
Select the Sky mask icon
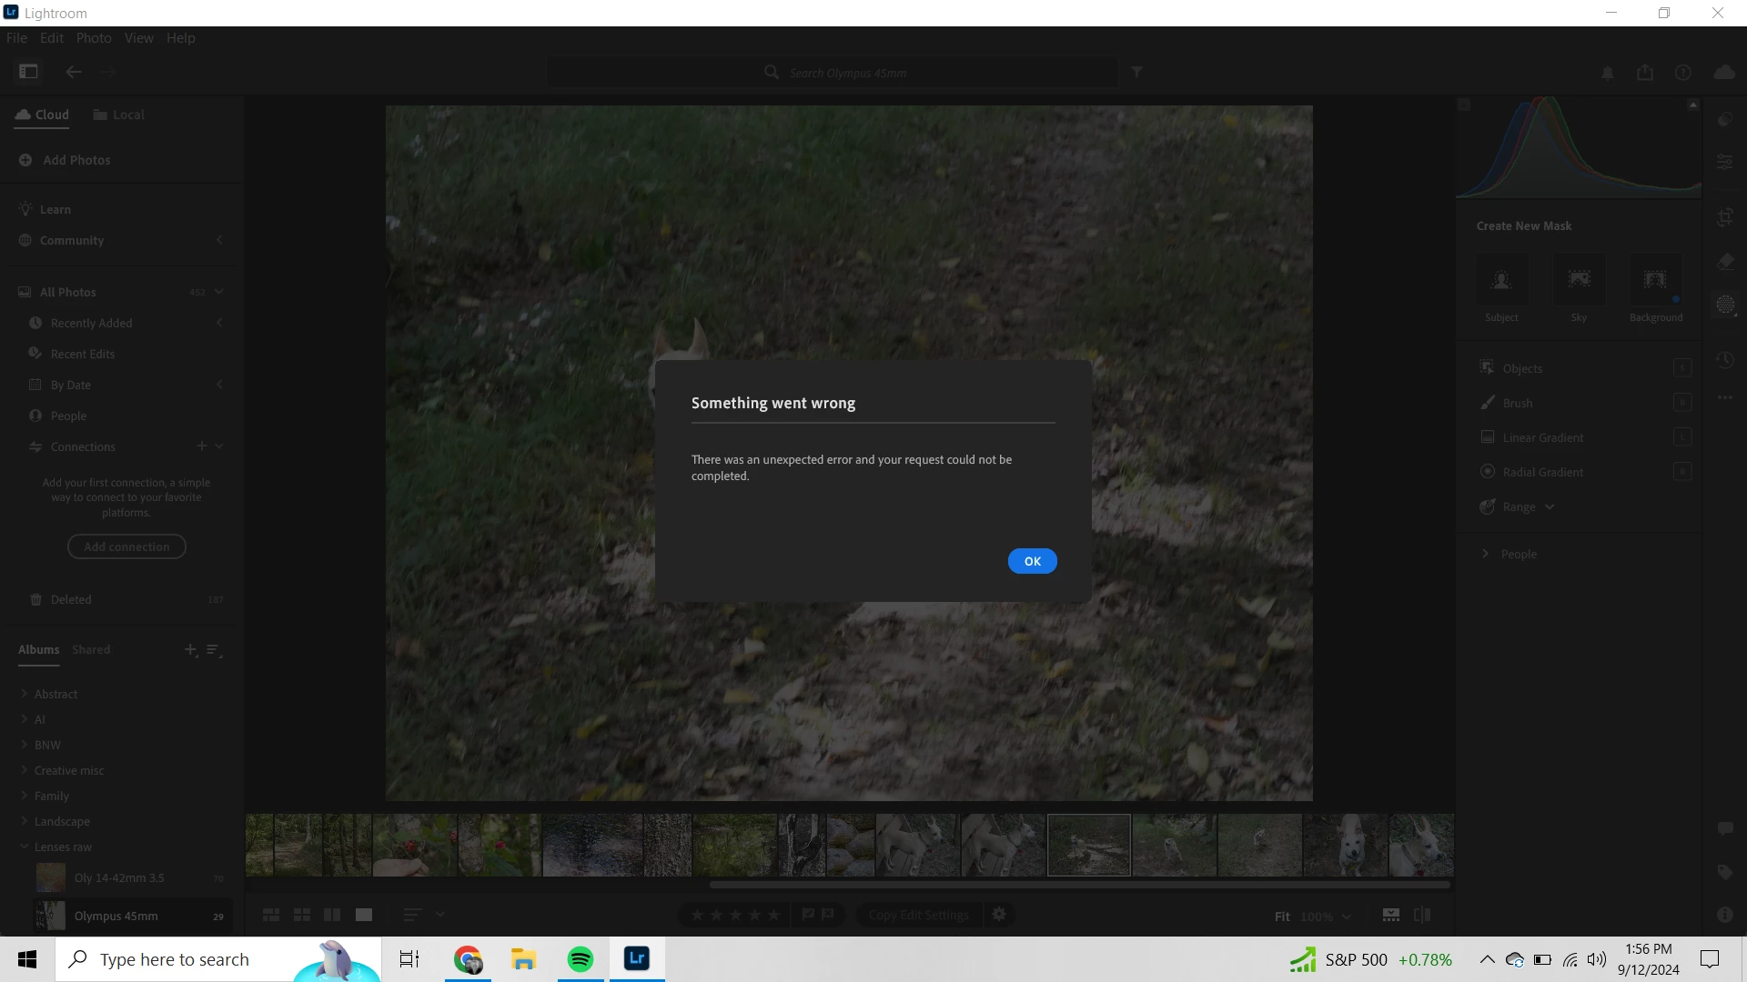tap(1579, 281)
